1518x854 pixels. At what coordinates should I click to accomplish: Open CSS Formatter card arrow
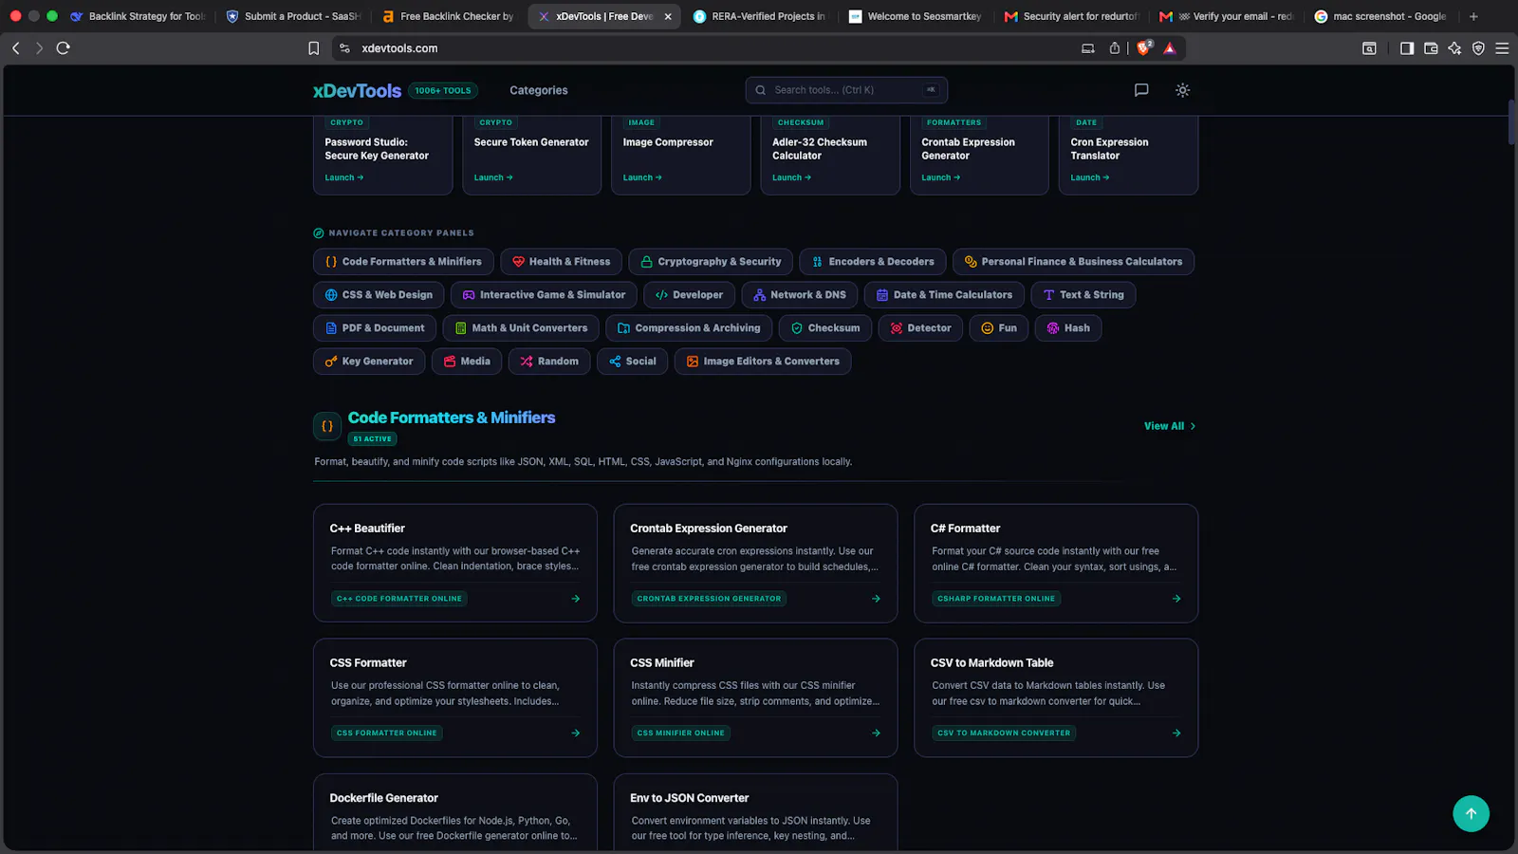pyautogui.click(x=576, y=733)
